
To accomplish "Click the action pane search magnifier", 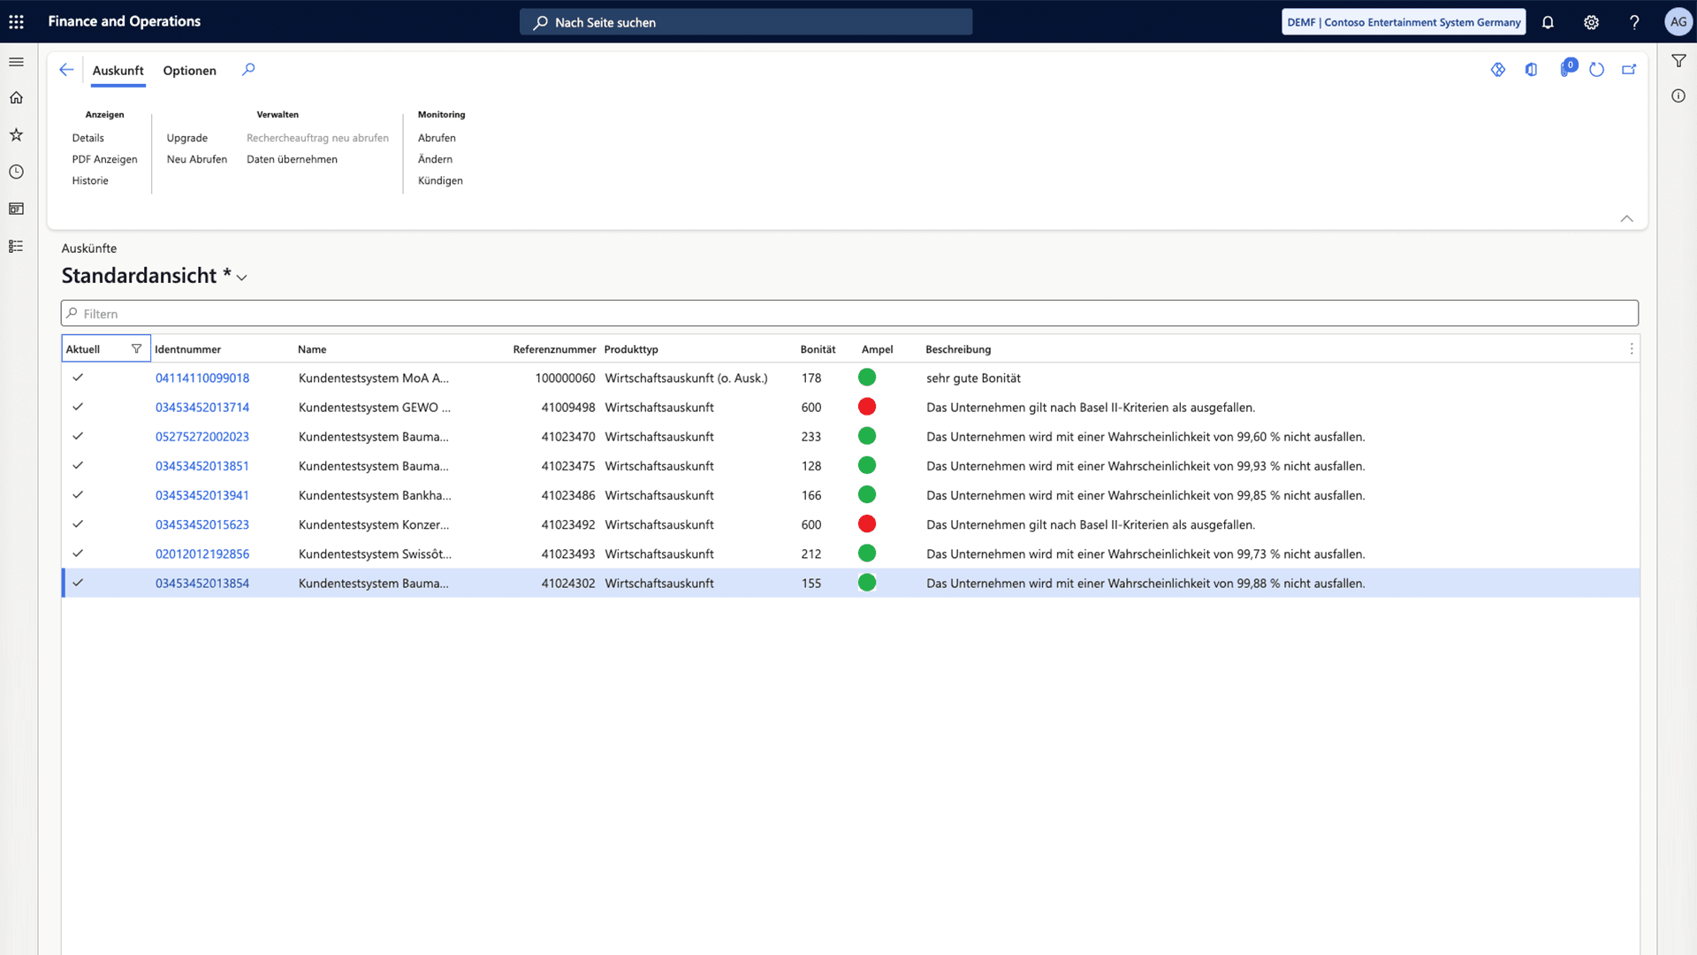I will [x=248, y=70].
